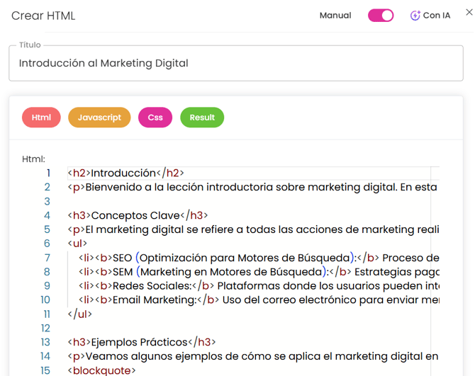This screenshot has height=376, width=475.
Task: Place cursor on the Introducción h2 line
Action: click(x=126, y=173)
